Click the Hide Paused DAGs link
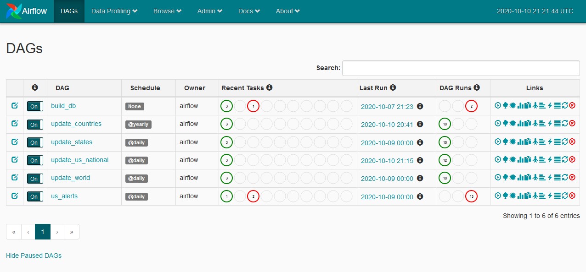This screenshot has width=586, height=272. tap(34, 256)
